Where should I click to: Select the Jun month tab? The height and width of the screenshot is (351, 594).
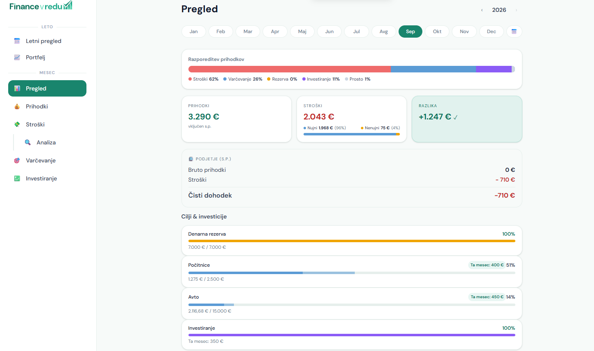pos(329,32)
